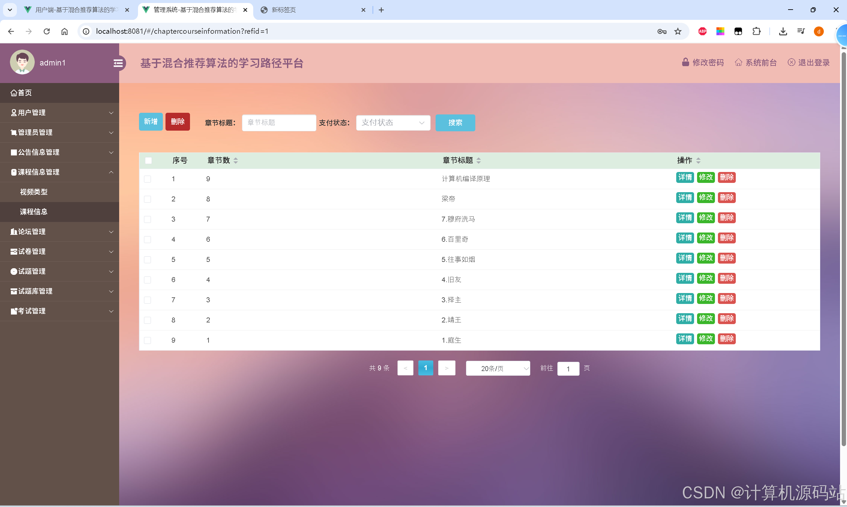Click the 用户管理 user icon

(x=14, y=112)
